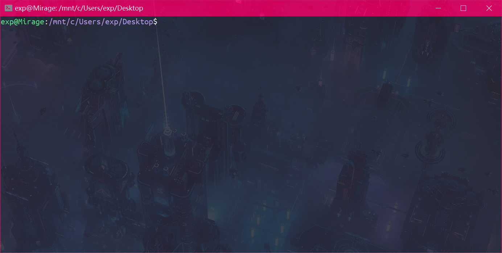
Task: Minimize the terminal window
Action: [438, 8]
